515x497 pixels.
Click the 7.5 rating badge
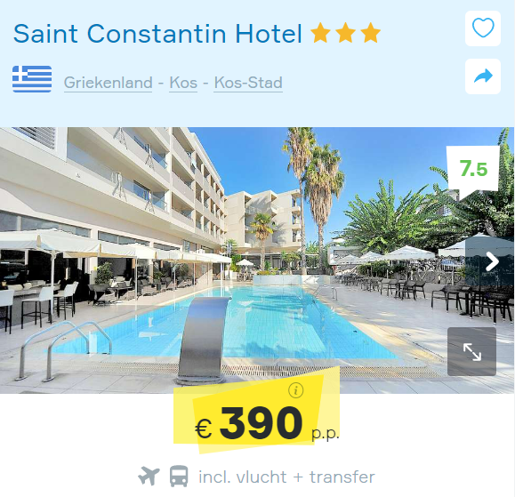click(x=473, y=169)
